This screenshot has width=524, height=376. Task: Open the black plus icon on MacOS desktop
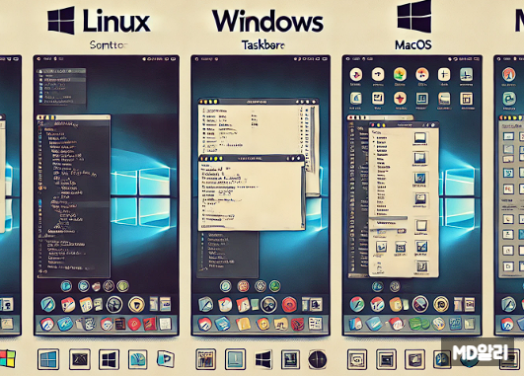[444, 75]
